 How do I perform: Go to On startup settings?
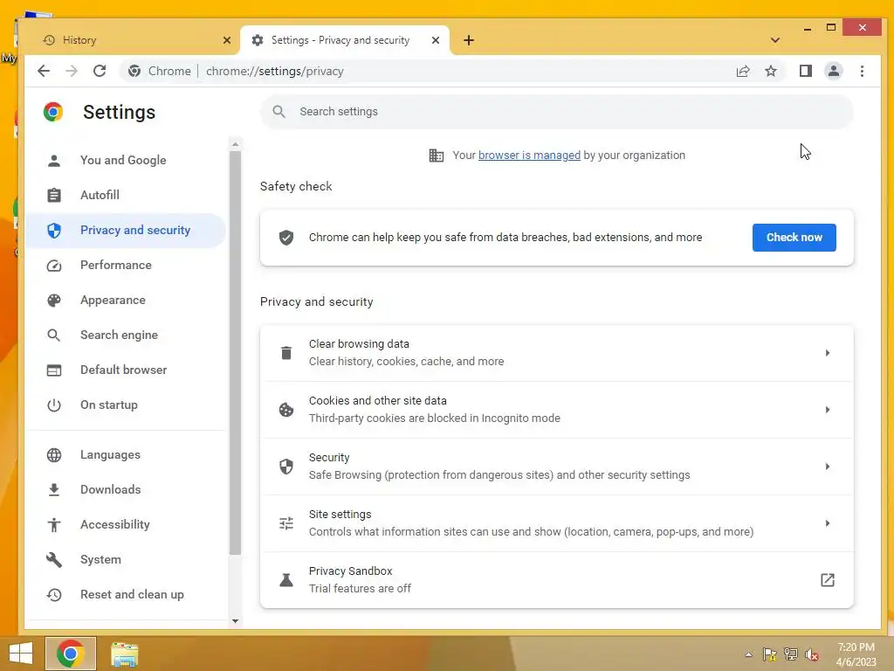126,405
